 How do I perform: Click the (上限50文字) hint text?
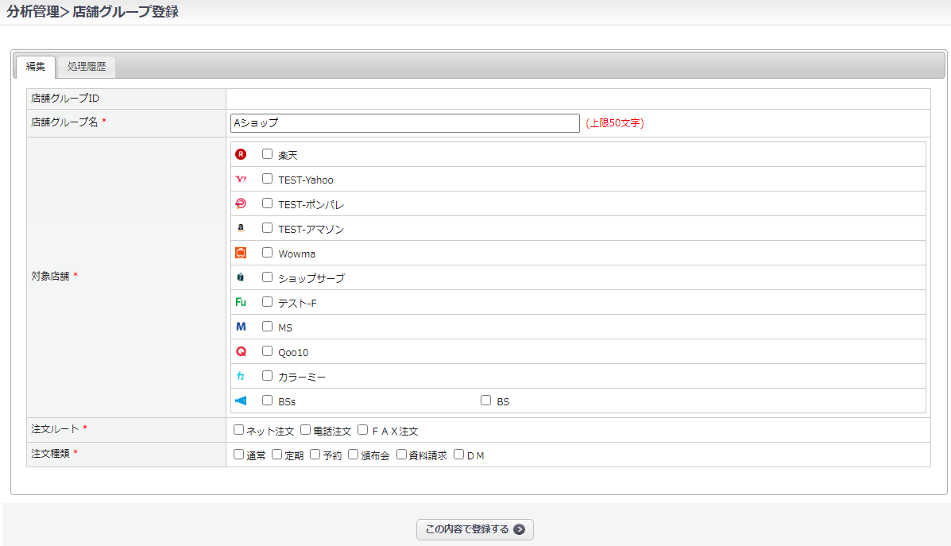pos(614,122)
